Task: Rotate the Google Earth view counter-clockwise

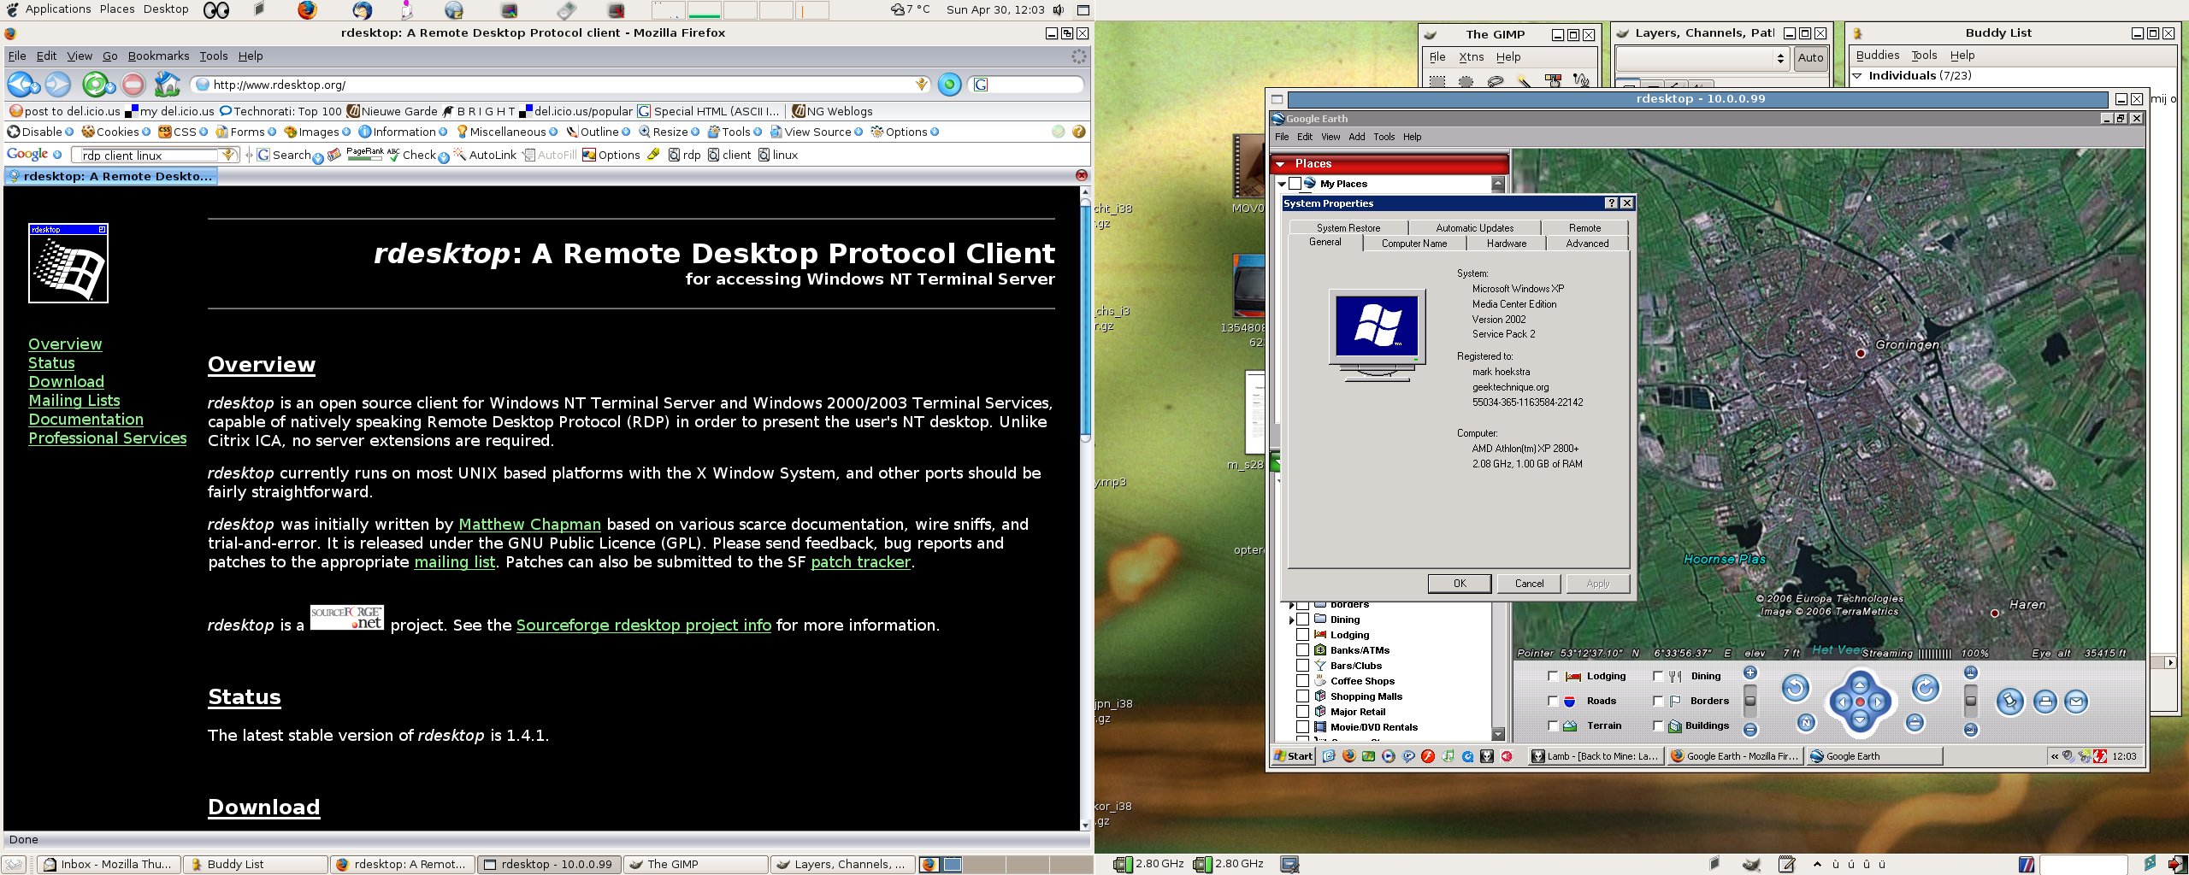Action: coord(1796,688)
